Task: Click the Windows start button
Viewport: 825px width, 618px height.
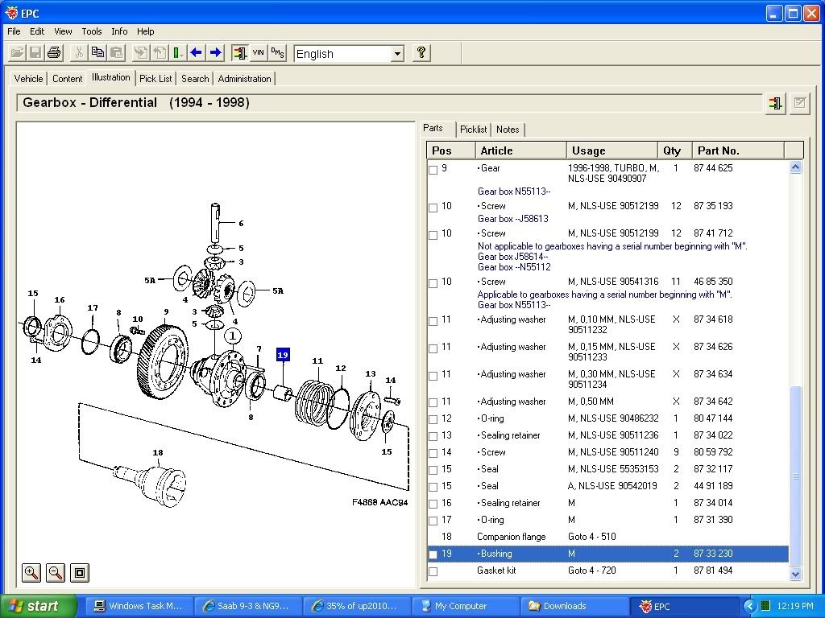Action: tap(39, 606)
